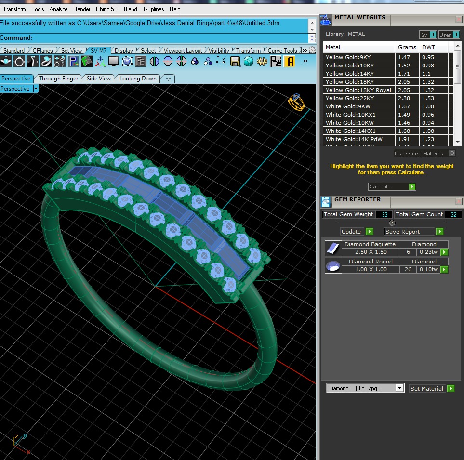464x460 pixels.
Task: Click the layout grid blocks icon
Action: click(x=276, y=61)
